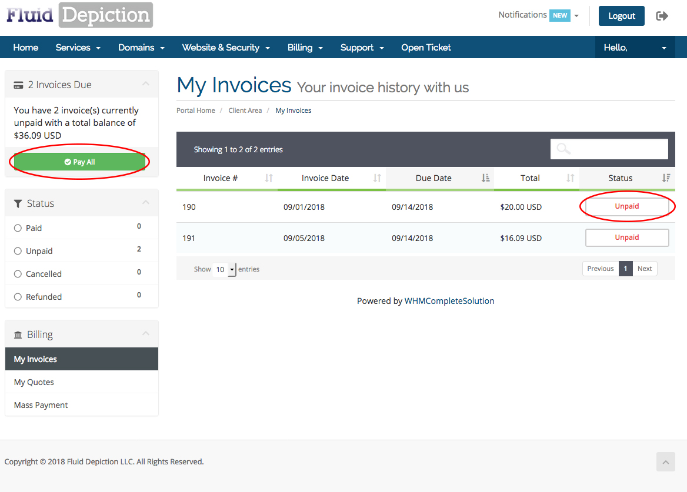Open Mass Payment in the sidebar
The height and width of the screenshot is (492, 687).
pos(82,405)
